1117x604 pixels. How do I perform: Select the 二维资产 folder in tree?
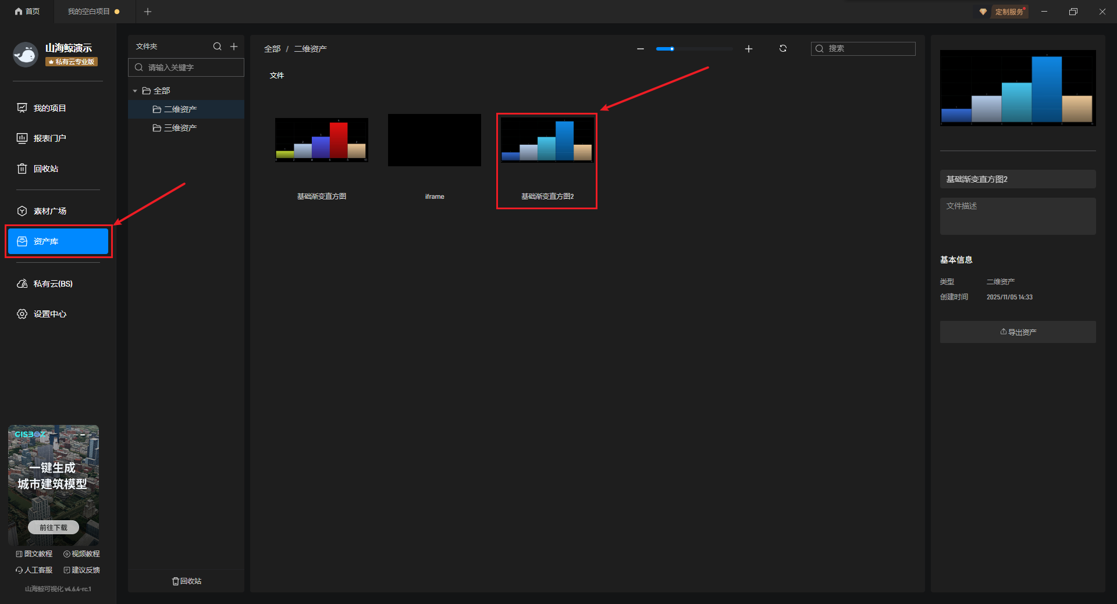(x=180, y=109)
